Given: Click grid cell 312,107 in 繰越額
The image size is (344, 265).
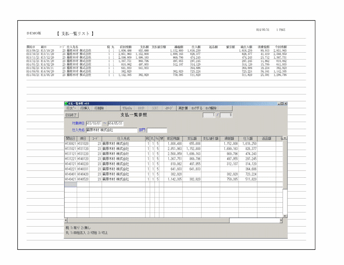Looking at the screenshot, I should (229, 164).
